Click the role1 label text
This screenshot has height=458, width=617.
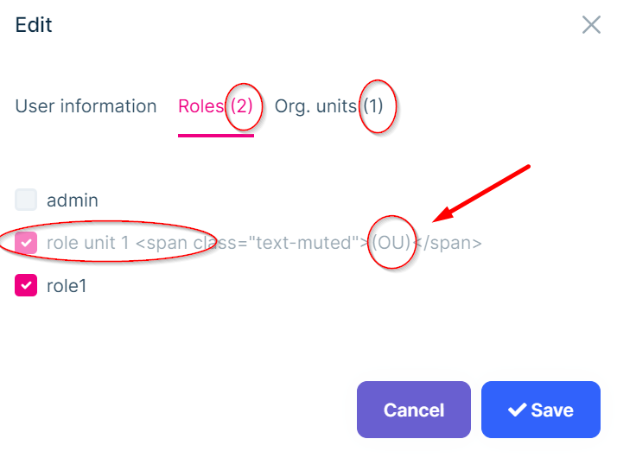(x=67, y=285)
